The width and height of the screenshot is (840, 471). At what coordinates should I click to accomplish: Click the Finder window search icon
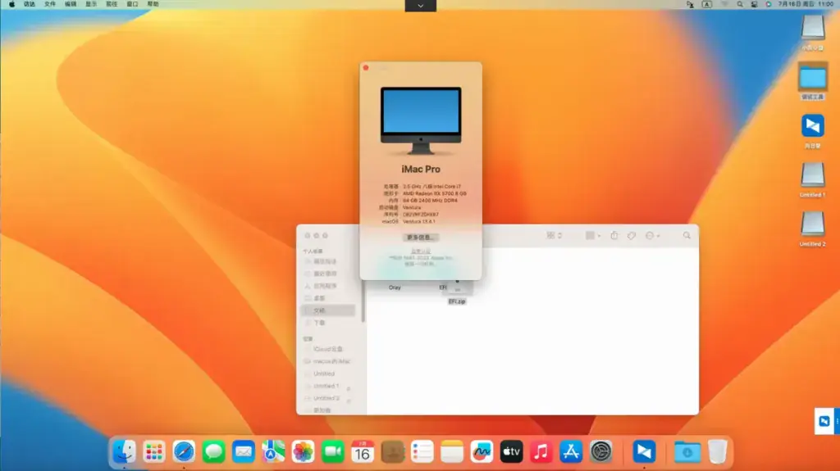687,236
